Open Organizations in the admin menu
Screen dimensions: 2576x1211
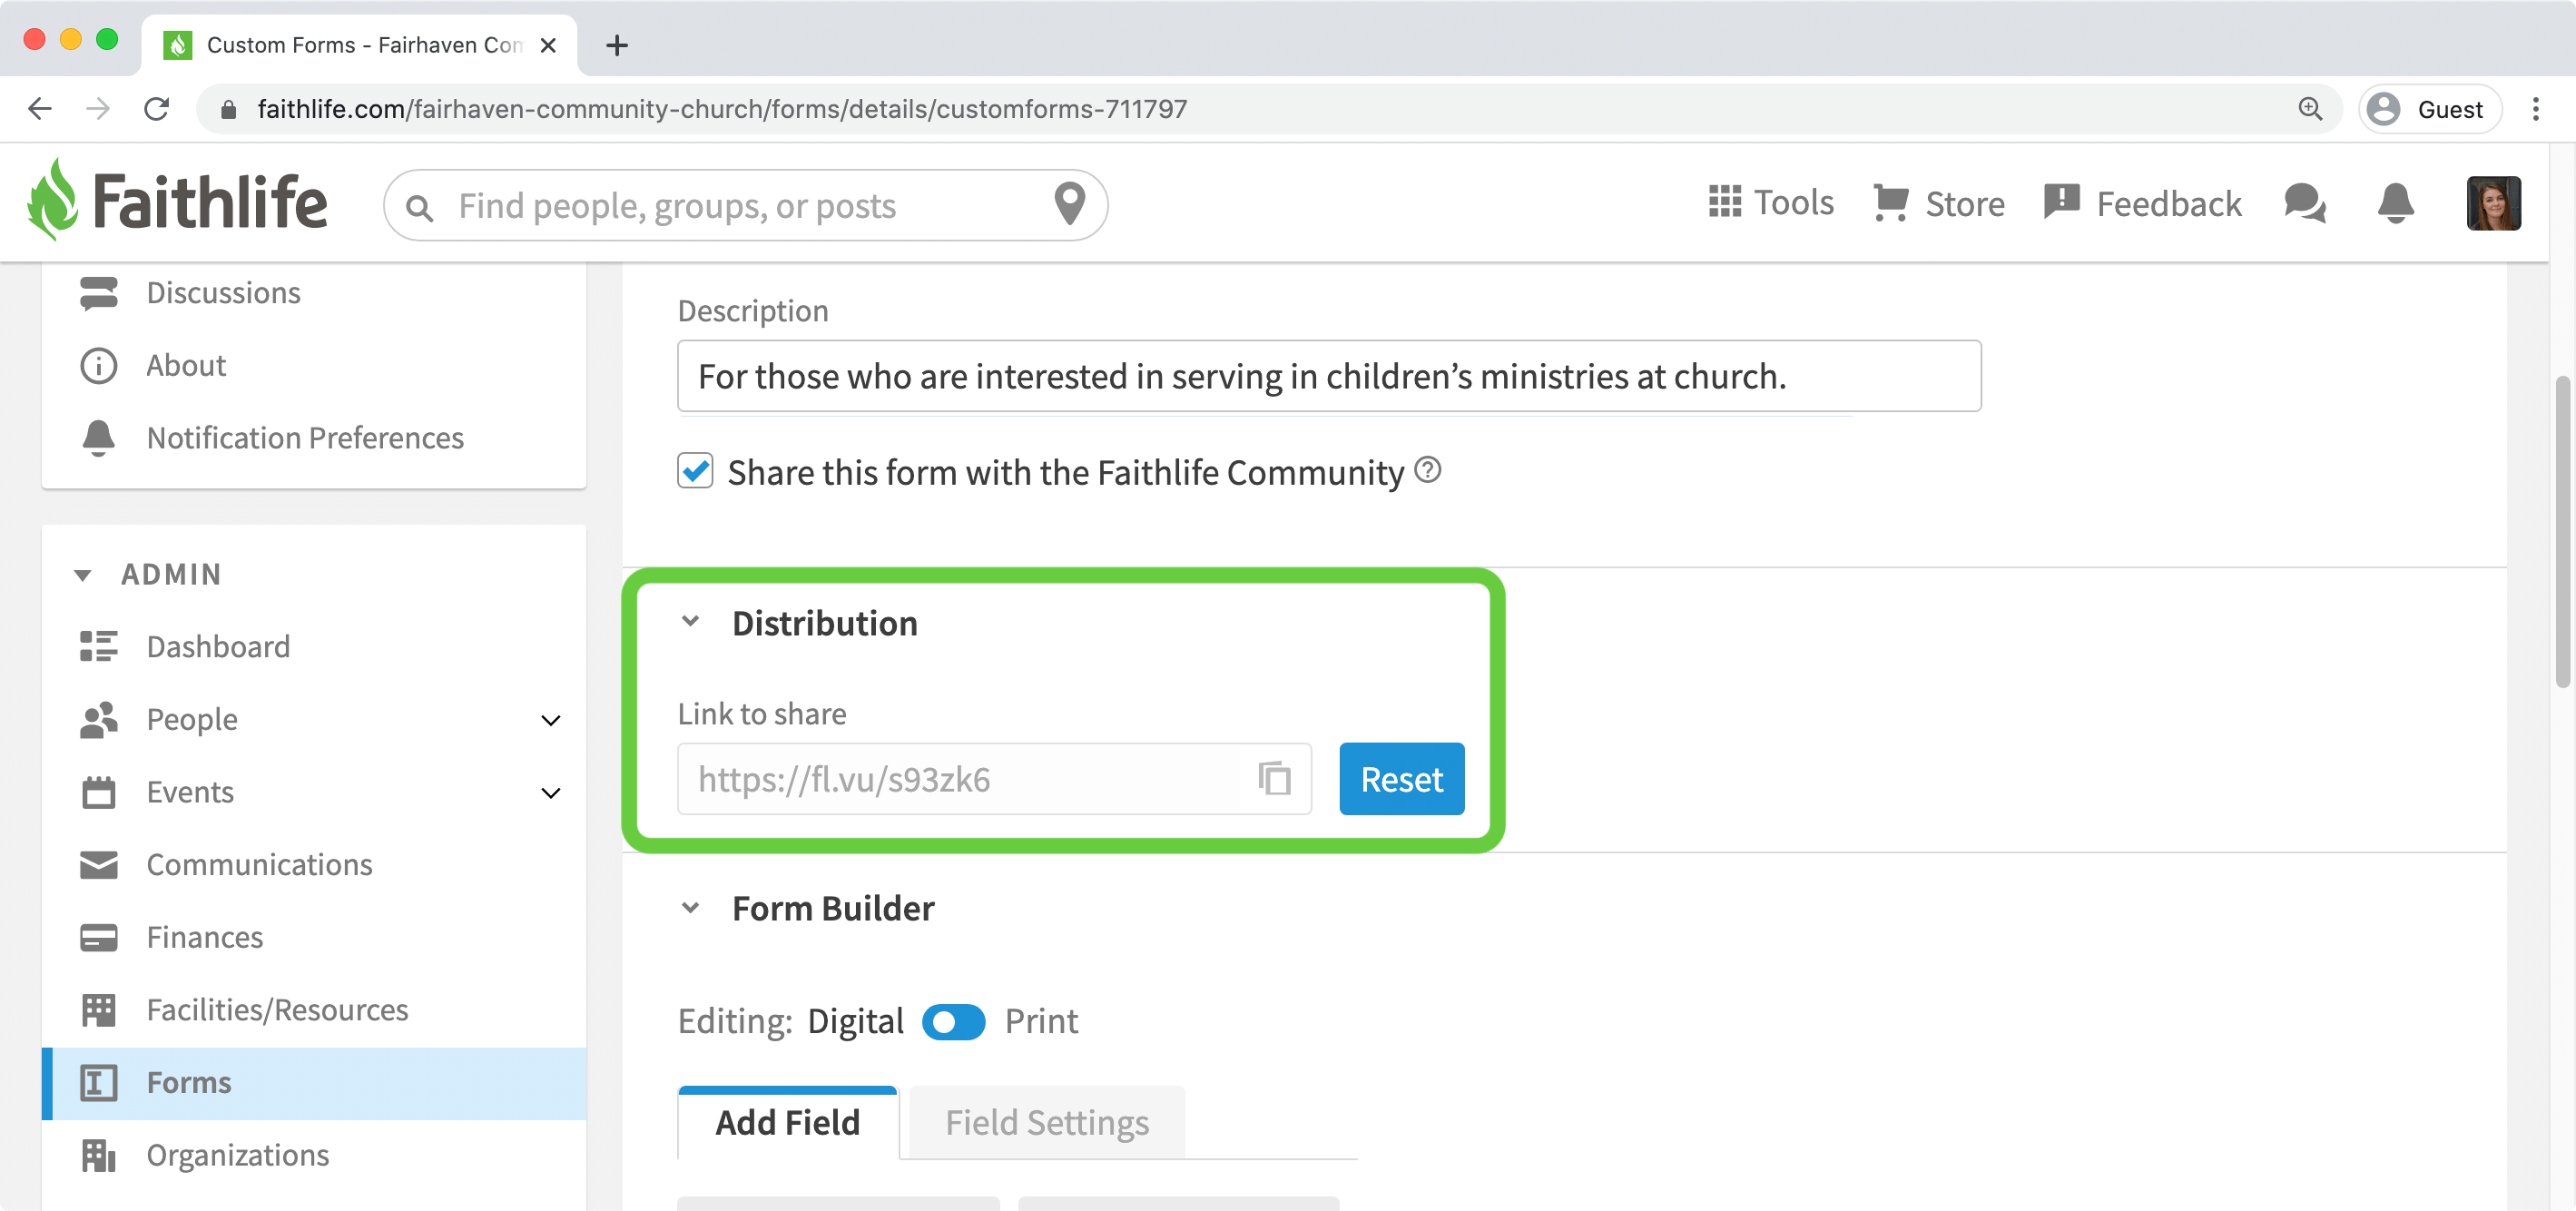tap(314, 1155)
